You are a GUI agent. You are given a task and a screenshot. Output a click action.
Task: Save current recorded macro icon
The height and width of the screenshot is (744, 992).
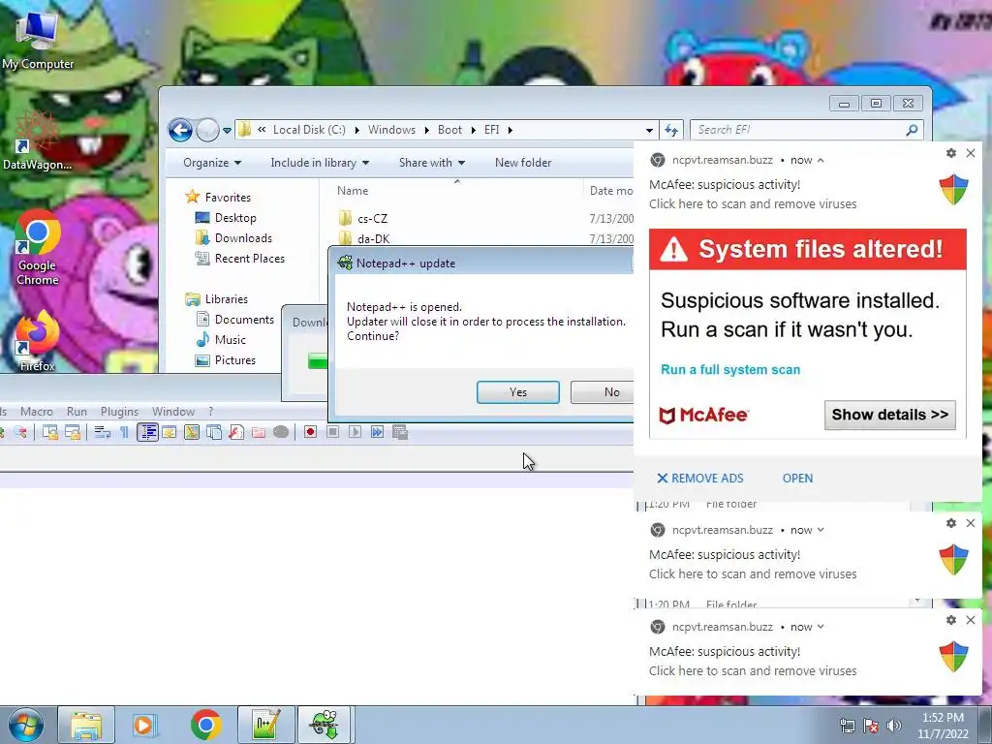click(x=400, y=433)
